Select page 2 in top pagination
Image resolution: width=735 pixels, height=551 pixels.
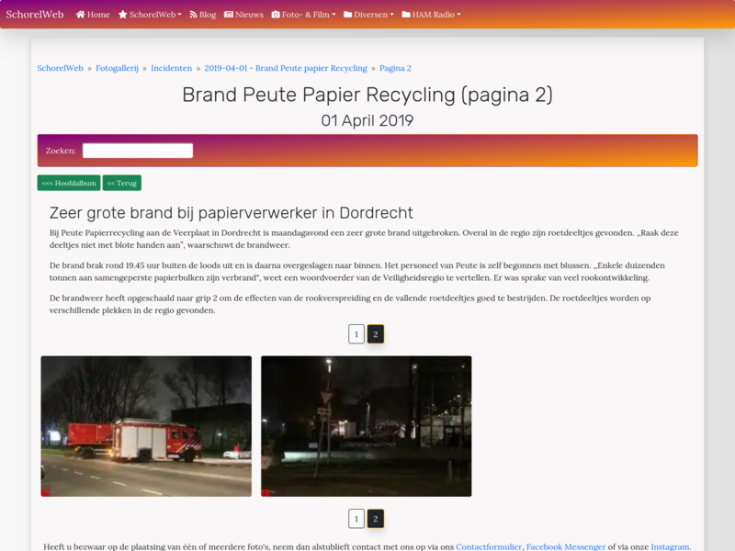(376, 334)
